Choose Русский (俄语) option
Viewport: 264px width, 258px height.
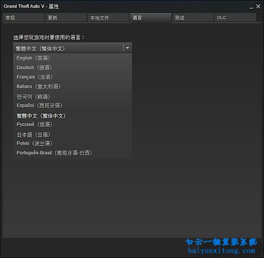click(x=72, y=124)
